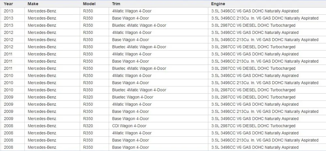The height and width of the screenshot is (151, 326).
Task: Click the 2009 Base Wagon engine with 213Cu. In.
Action: [267, 112]
